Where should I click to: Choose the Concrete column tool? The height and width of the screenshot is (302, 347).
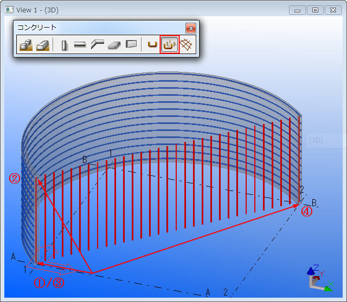tap(65, 45)
